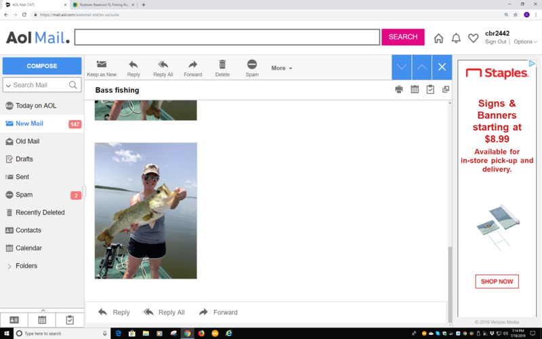Click the browser address bar URL
542x339 pixels.
(79, 15)
